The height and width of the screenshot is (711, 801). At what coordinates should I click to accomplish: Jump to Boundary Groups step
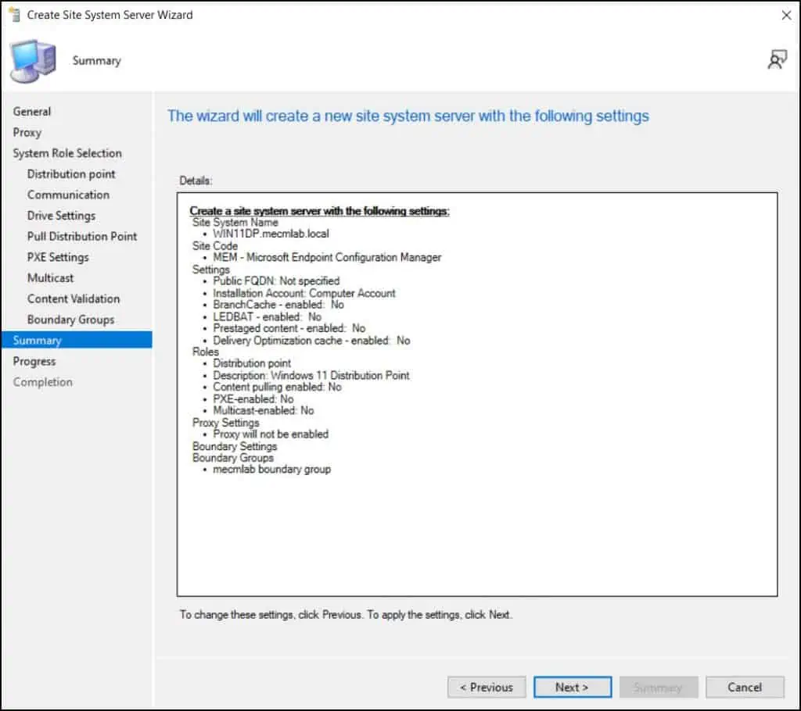pyautogui.click(x=70, y=320)
